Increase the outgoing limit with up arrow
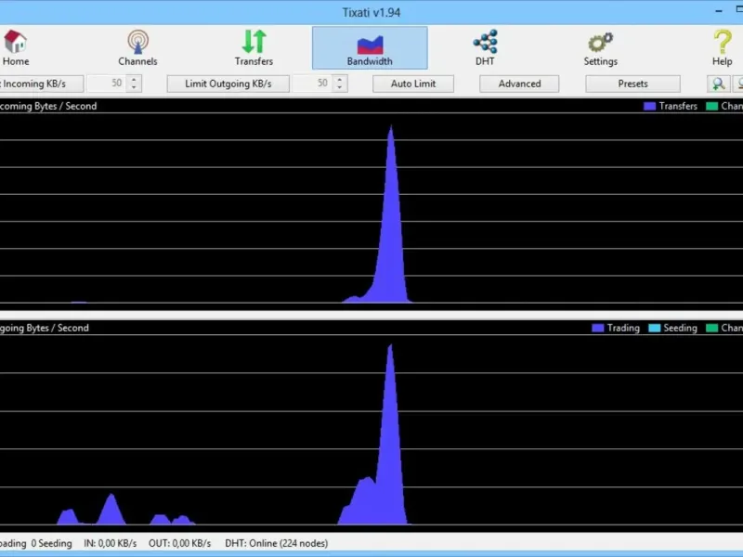743x557 pixels. [340, 79]
